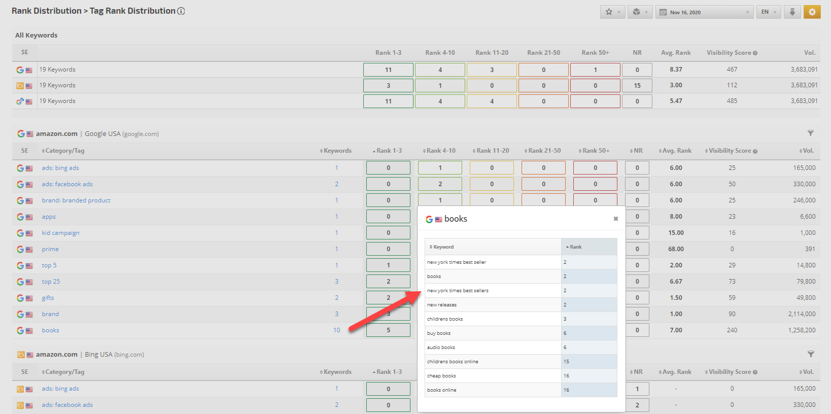Click the filter funnel for Bing USA table

click(x=810, y=354)
